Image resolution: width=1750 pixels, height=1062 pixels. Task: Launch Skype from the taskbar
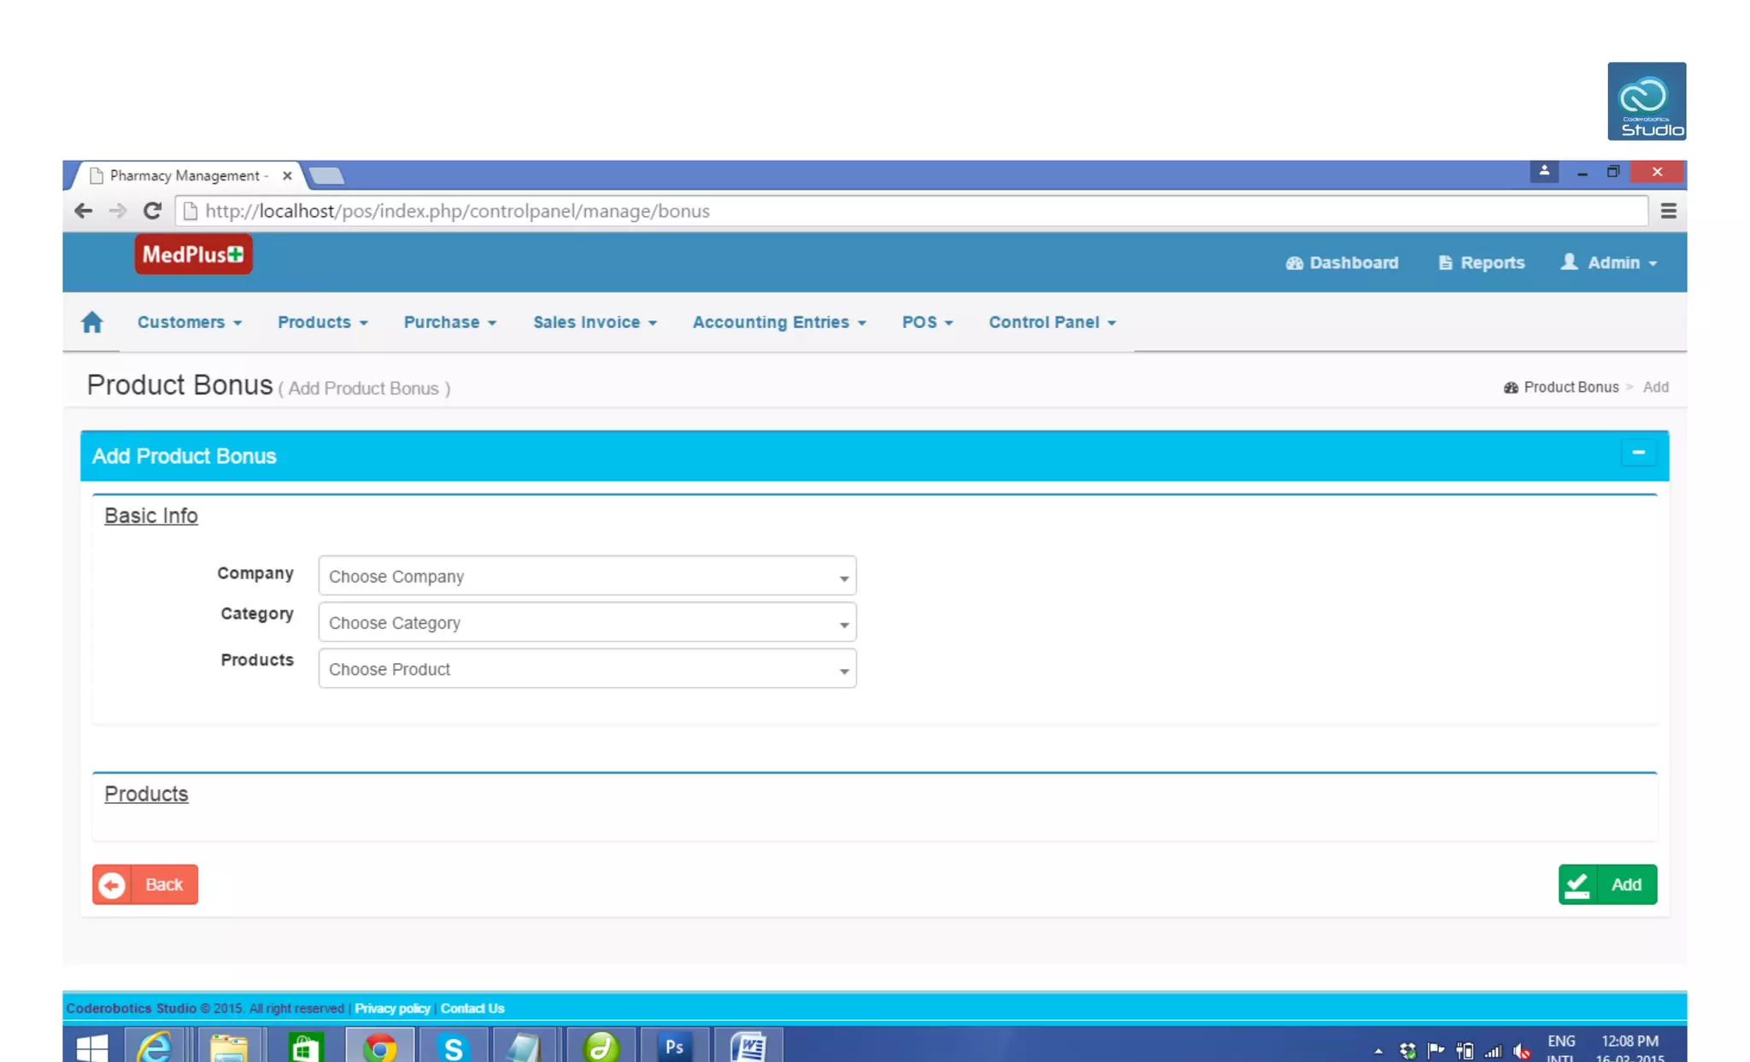(x=453, y=1046)
